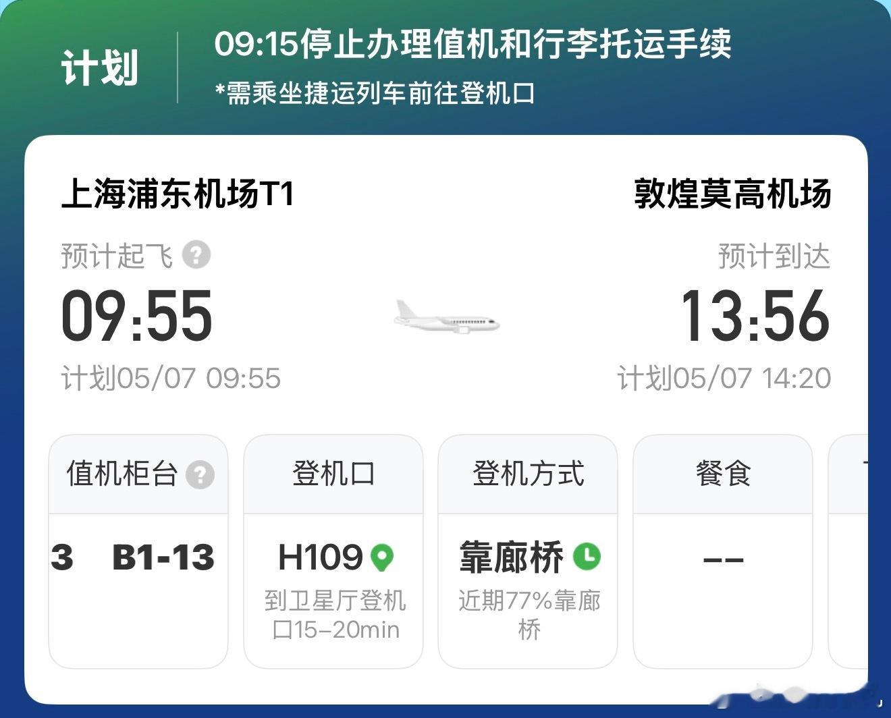Tap the 计划 status label
Screen dimensions: 891x718
[x=99, y=67]
